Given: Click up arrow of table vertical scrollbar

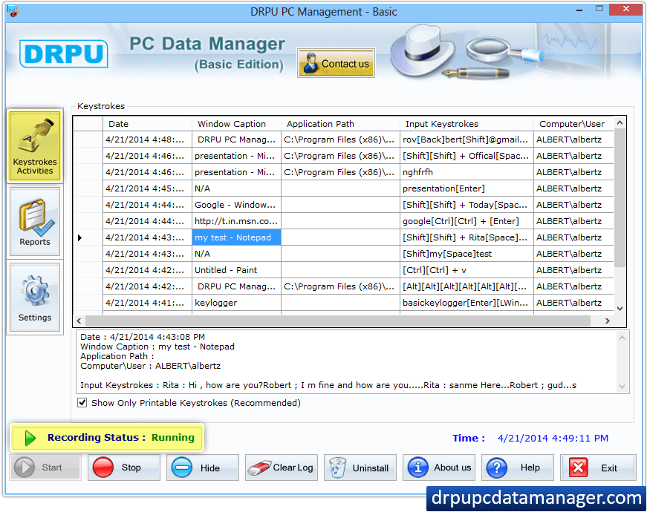Looking at the screenshot, I should (620, 122).
